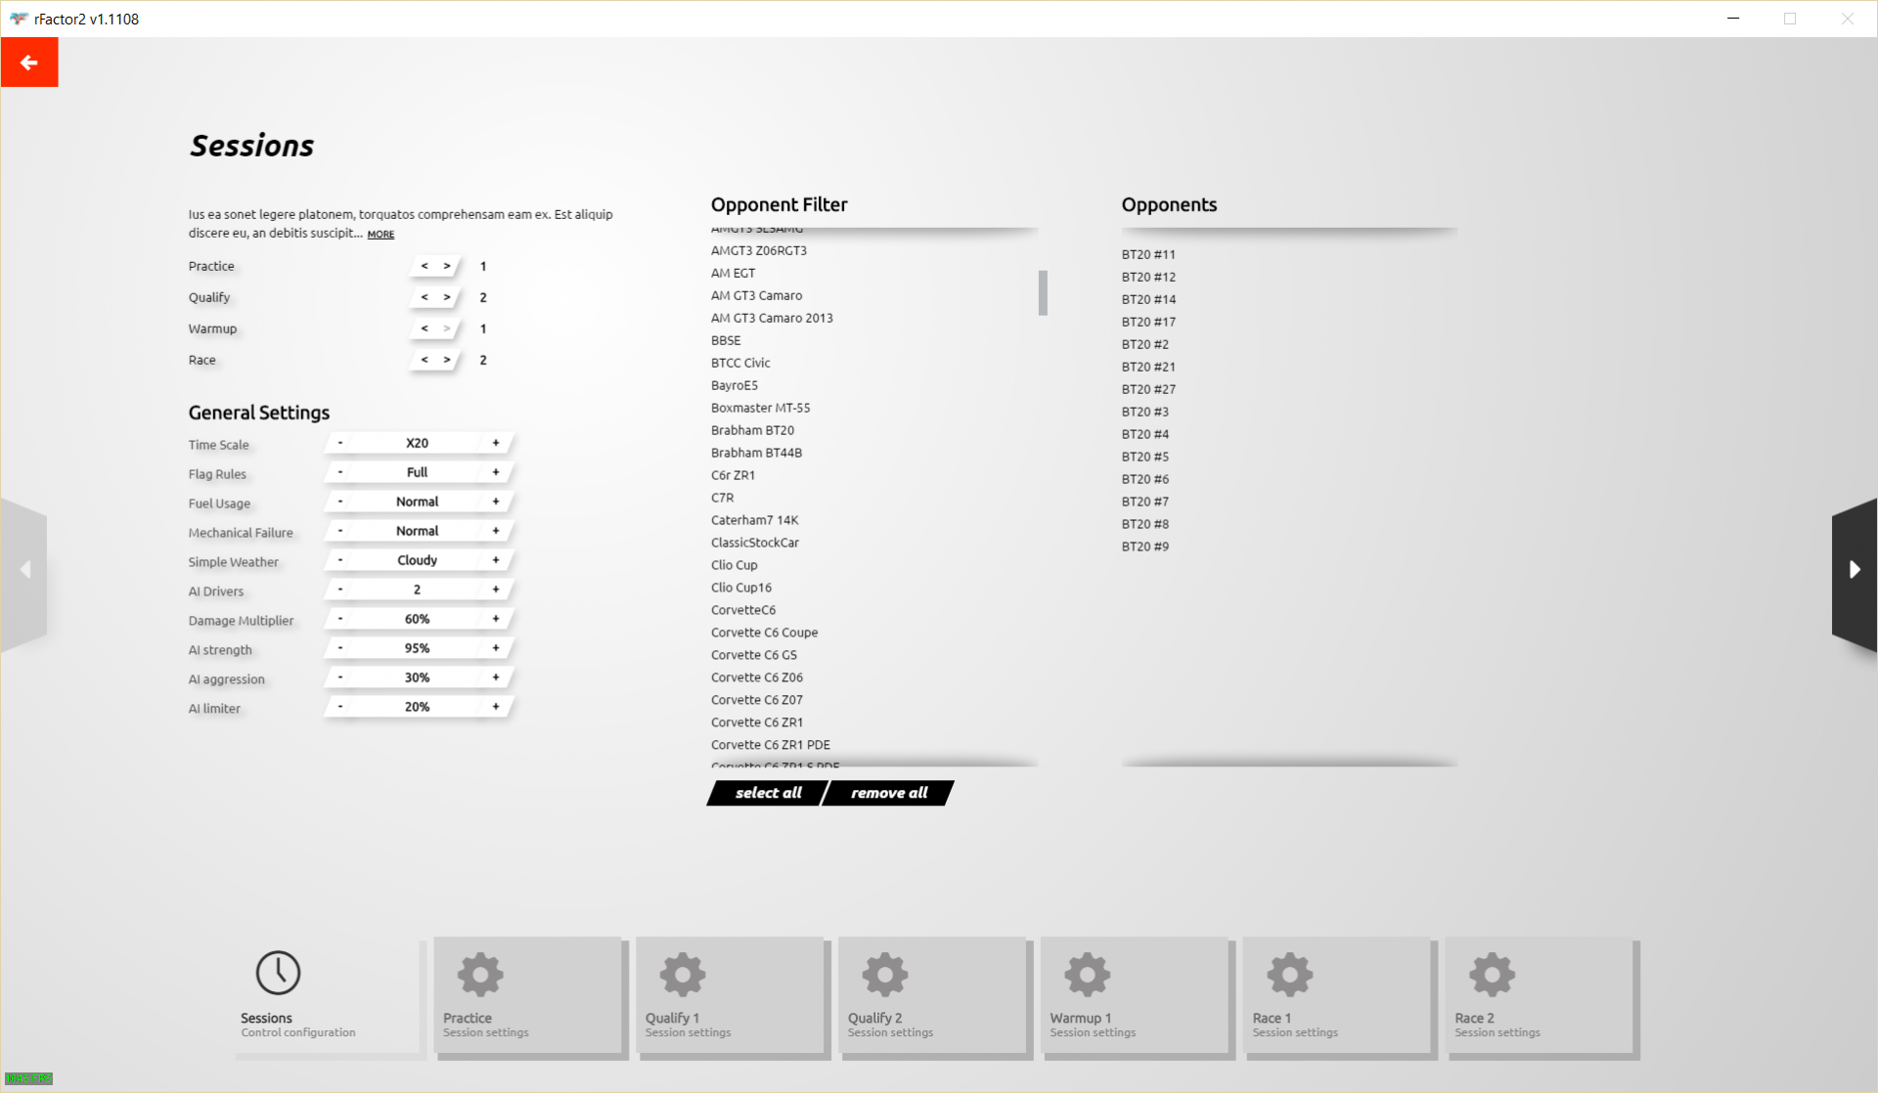The height and width of the screenshot is (1093, 1878).
Task: Click Select All opponents button
Action: pyautogui.click(x=768, y=793)
